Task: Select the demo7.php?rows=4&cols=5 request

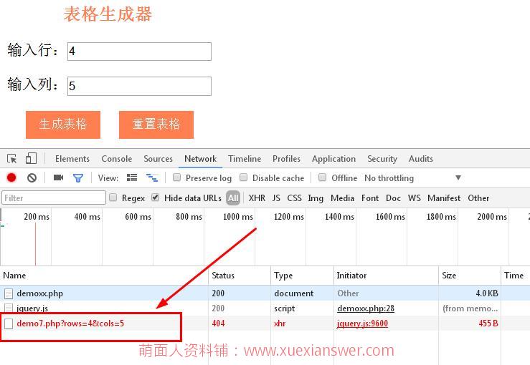Action: (70, 323)
